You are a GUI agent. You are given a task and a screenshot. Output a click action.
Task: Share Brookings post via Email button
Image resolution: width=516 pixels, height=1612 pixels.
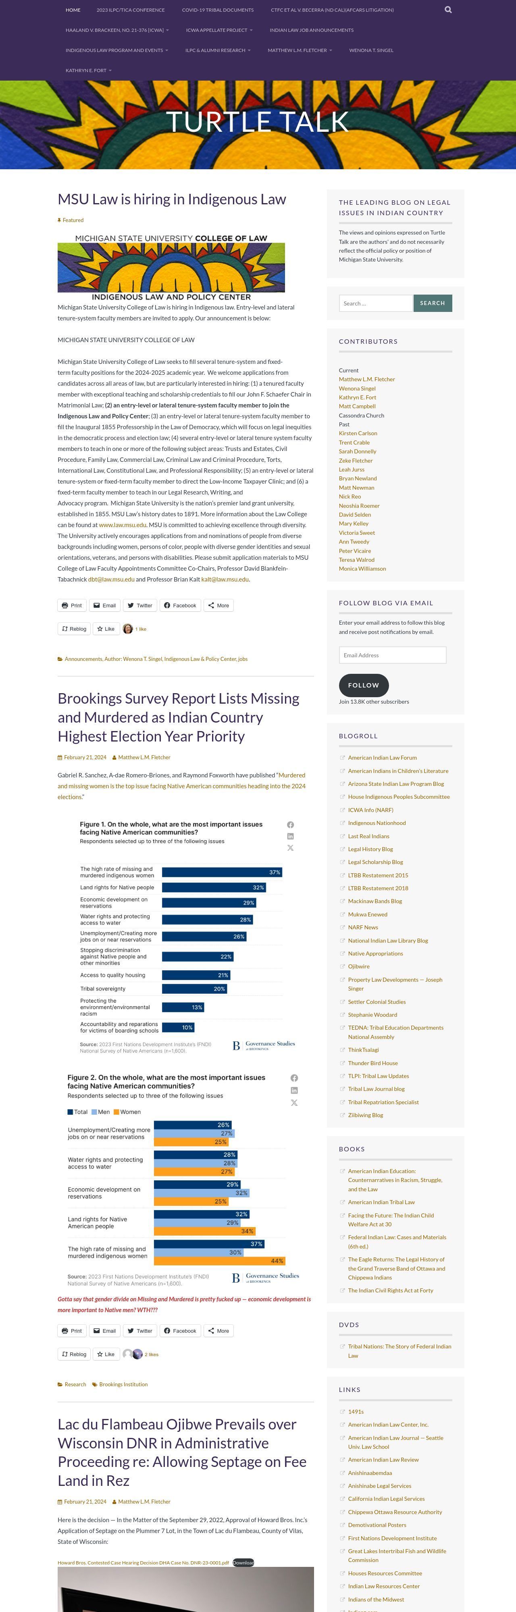point(104,1331)
